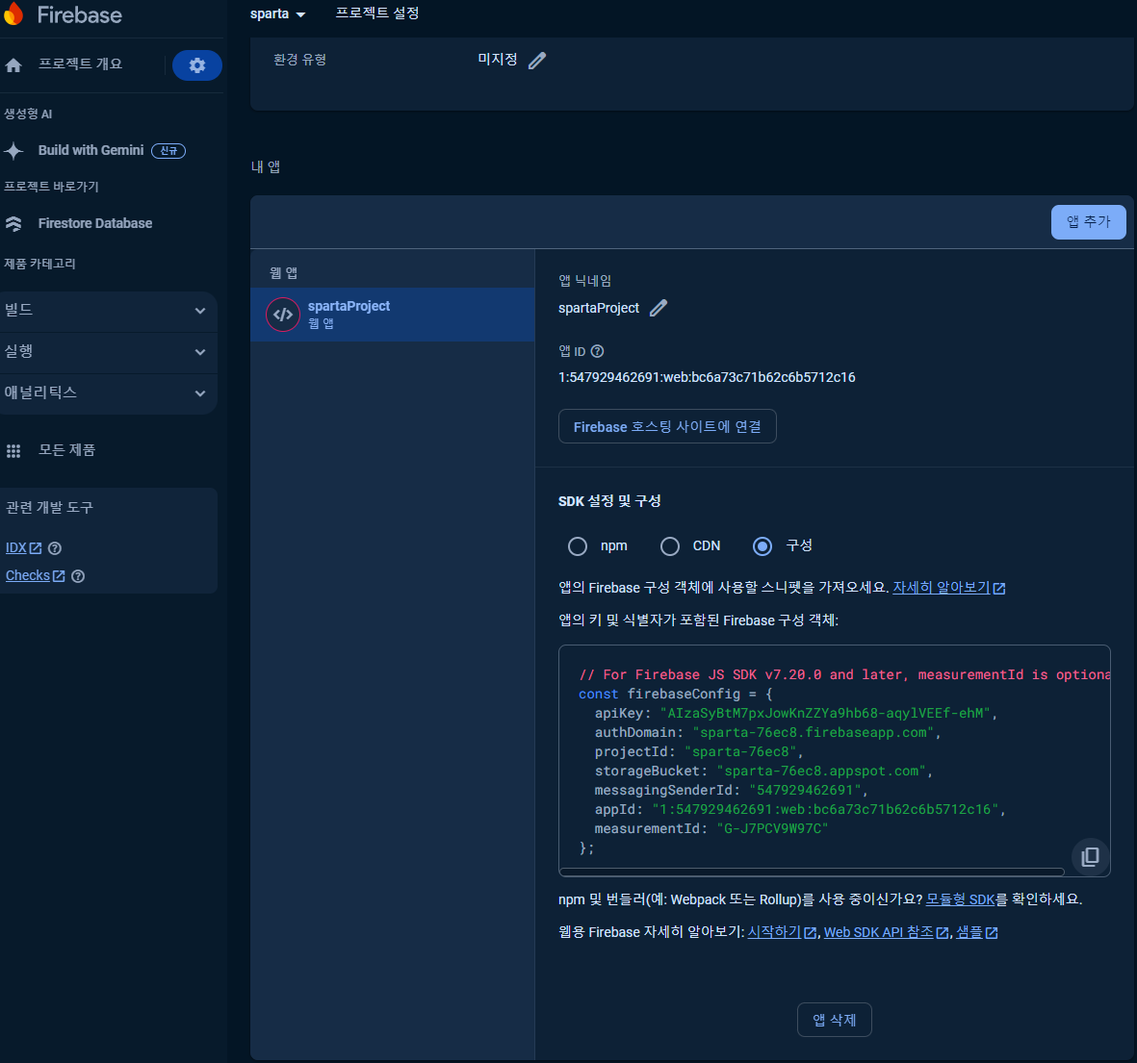The width and height of the screenshot is (1137, 1063).
Task: Expand the 실행 category
Action: click(x=108, y=352)
